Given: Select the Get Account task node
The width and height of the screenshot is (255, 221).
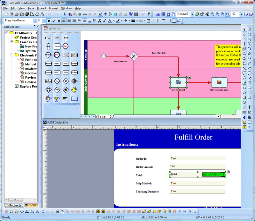Looking at the screenshot, I should [178, 82].
